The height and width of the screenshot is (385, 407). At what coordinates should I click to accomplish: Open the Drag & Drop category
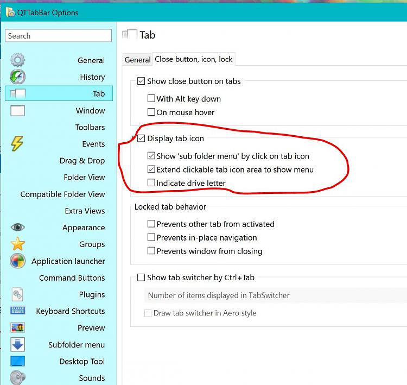coord(82,161)
